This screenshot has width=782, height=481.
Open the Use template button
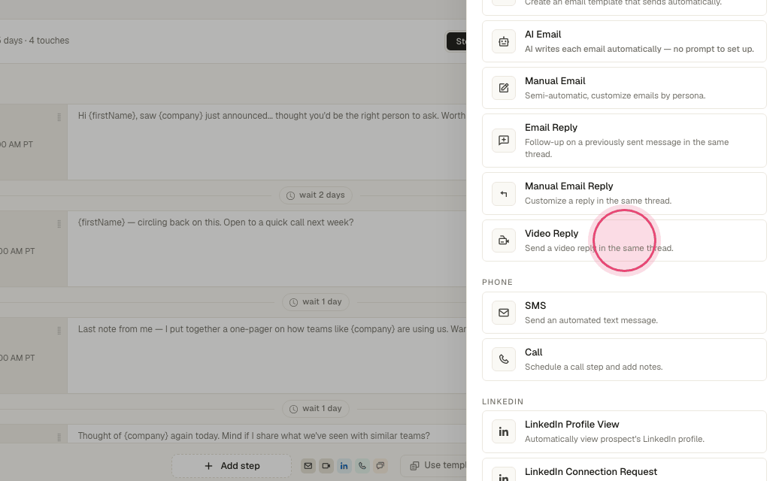pyautogui.click(x=434, y=465)
